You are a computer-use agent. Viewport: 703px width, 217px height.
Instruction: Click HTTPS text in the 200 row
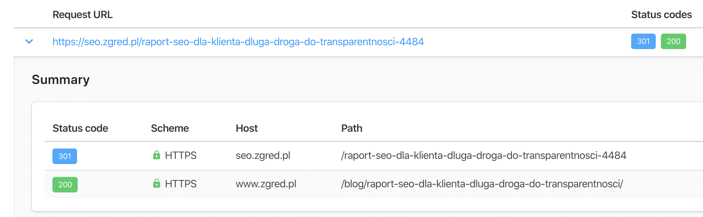(x=181, y=184)
